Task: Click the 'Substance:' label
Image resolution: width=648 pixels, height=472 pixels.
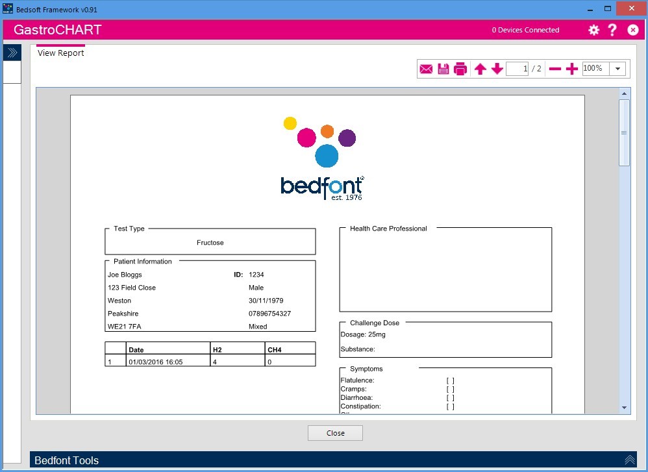Action: coord(358,349)
